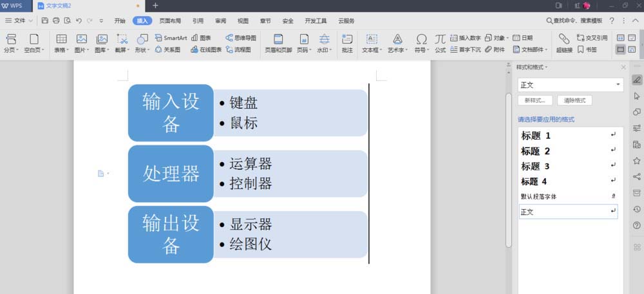Insert the date (日期)
Viewport: 644px width, 294px height.
pyautogui.click(x=523, y=38)
